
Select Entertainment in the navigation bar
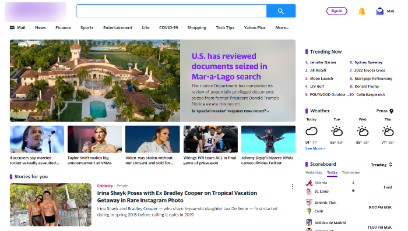[118, 27]
